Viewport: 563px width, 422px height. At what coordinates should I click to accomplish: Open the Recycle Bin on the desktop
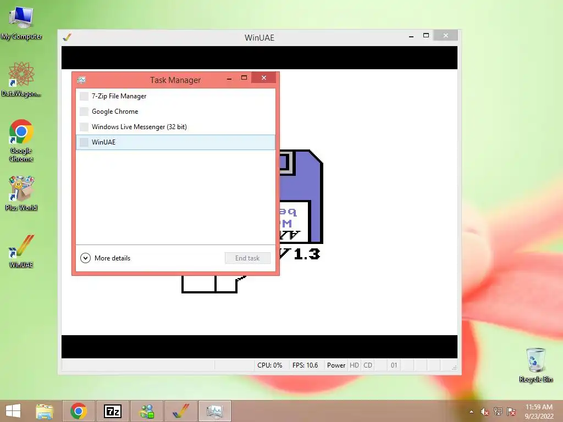(x=536, y=365)
